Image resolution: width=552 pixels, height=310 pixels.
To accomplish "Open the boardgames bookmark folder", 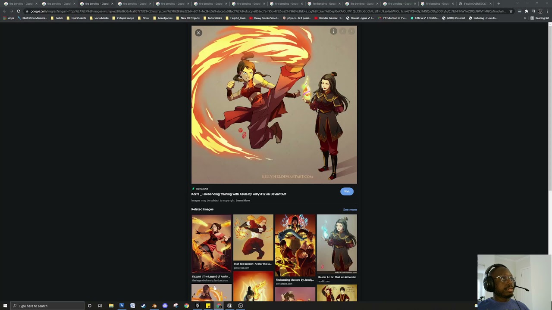I will [x=163, y=18].
